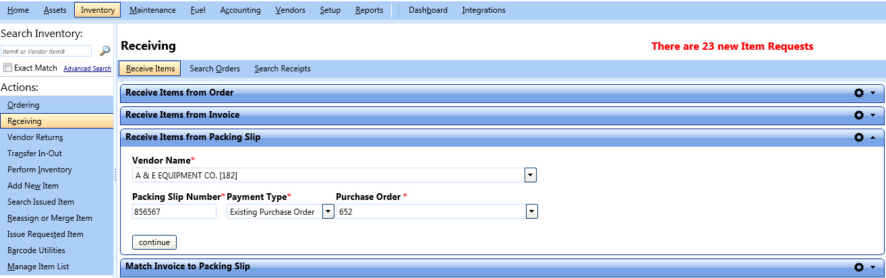This screenshot has width=886, height=278.
Task: Click the sidebar splitter handle
Action: pyautogui.click(x=116, y=175)
